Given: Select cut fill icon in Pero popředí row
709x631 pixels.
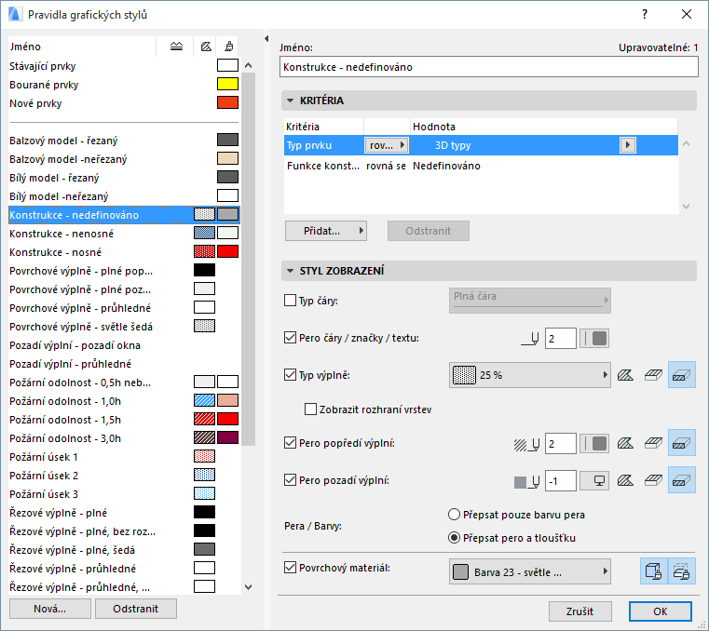Looking at the screenshot, I should click(625, 444).
